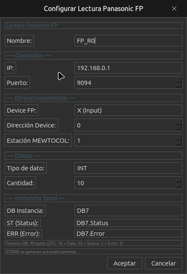Click the DB Instancia: label
The height and width of the screenshot is (274, 187).
(25, 211)
